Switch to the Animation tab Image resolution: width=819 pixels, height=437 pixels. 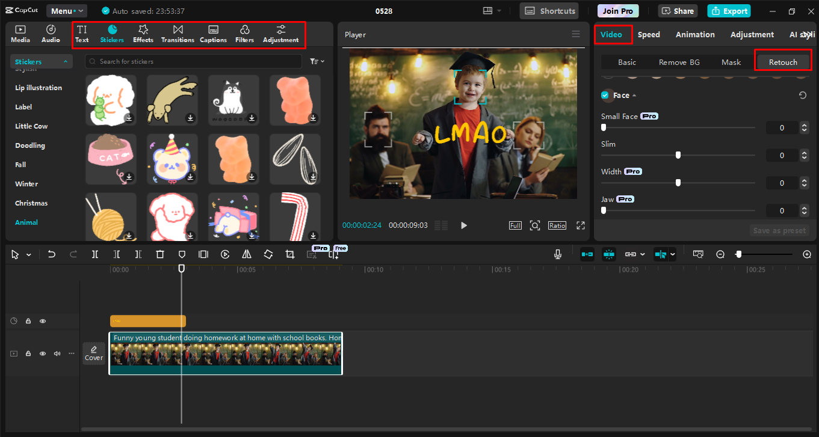pos(695,34)
